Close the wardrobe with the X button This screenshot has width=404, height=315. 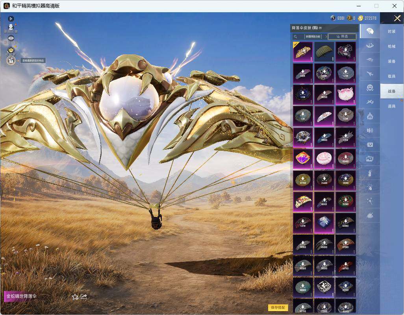pyautogui.click(x=397, y=18)
